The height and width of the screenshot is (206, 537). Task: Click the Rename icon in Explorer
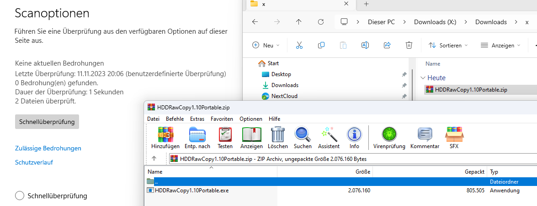tap(365, 45)
